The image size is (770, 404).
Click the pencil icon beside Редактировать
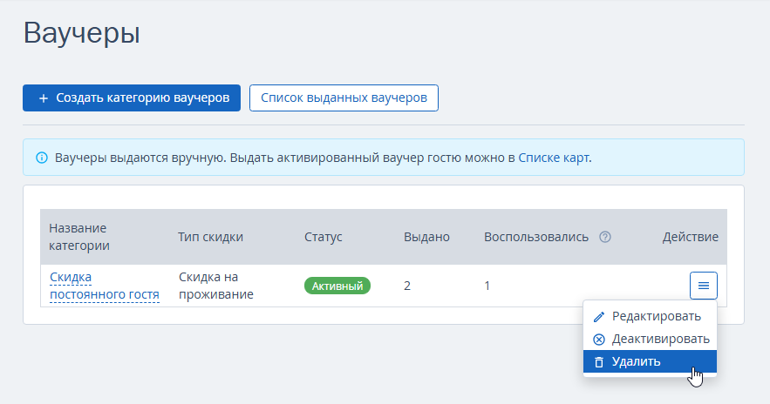pos(598,317)
